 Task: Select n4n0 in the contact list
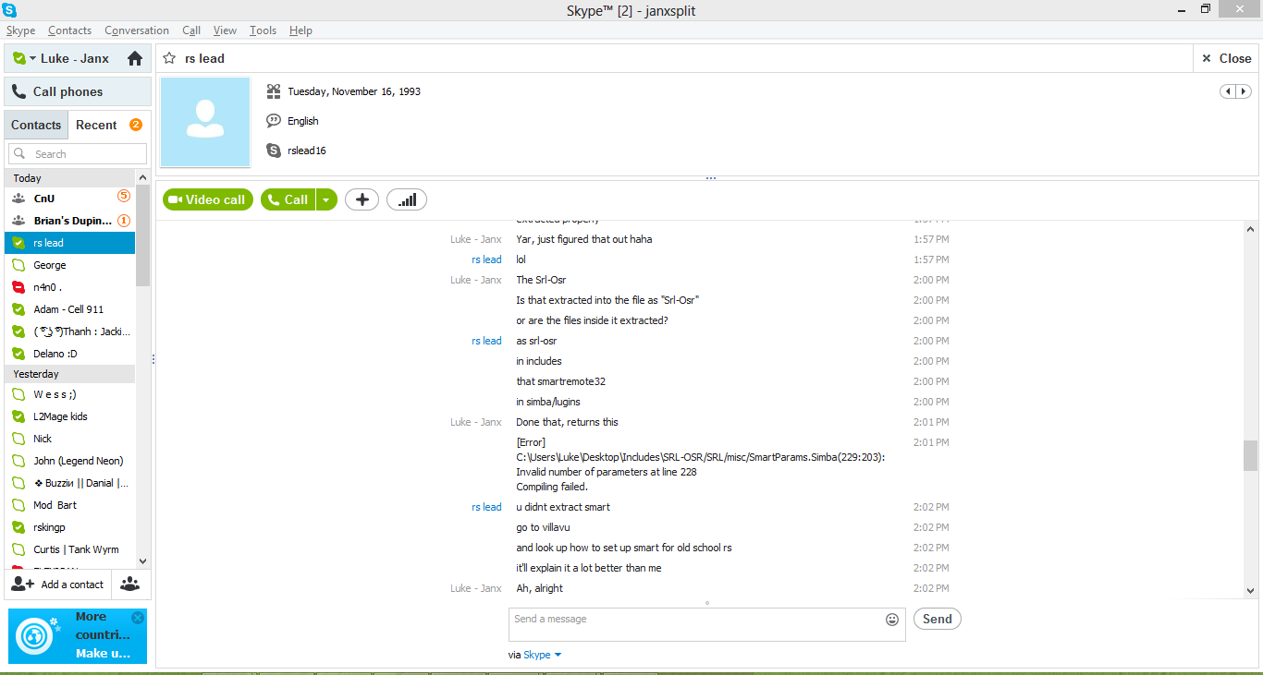tap(69, 287)
